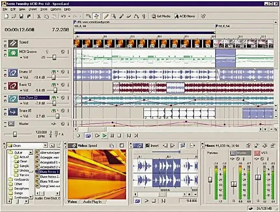Click the project tempo slider
Viewport: 280px width, 212px height.
pyautogui.click(x=15, y=134)
